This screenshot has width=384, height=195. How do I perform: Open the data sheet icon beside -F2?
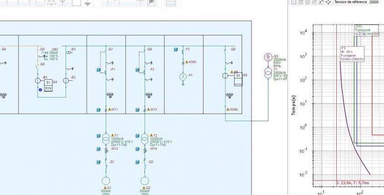[x=137, y=70]
